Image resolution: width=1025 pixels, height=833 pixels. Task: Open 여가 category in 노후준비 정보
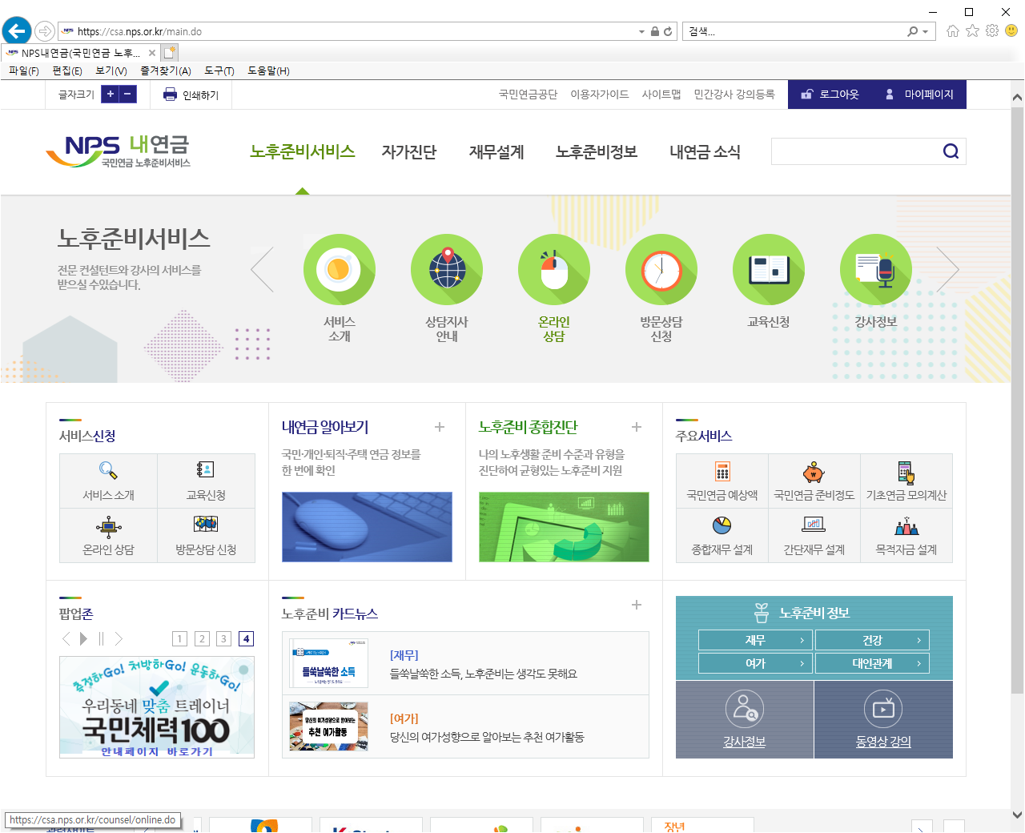coord(755,663)
